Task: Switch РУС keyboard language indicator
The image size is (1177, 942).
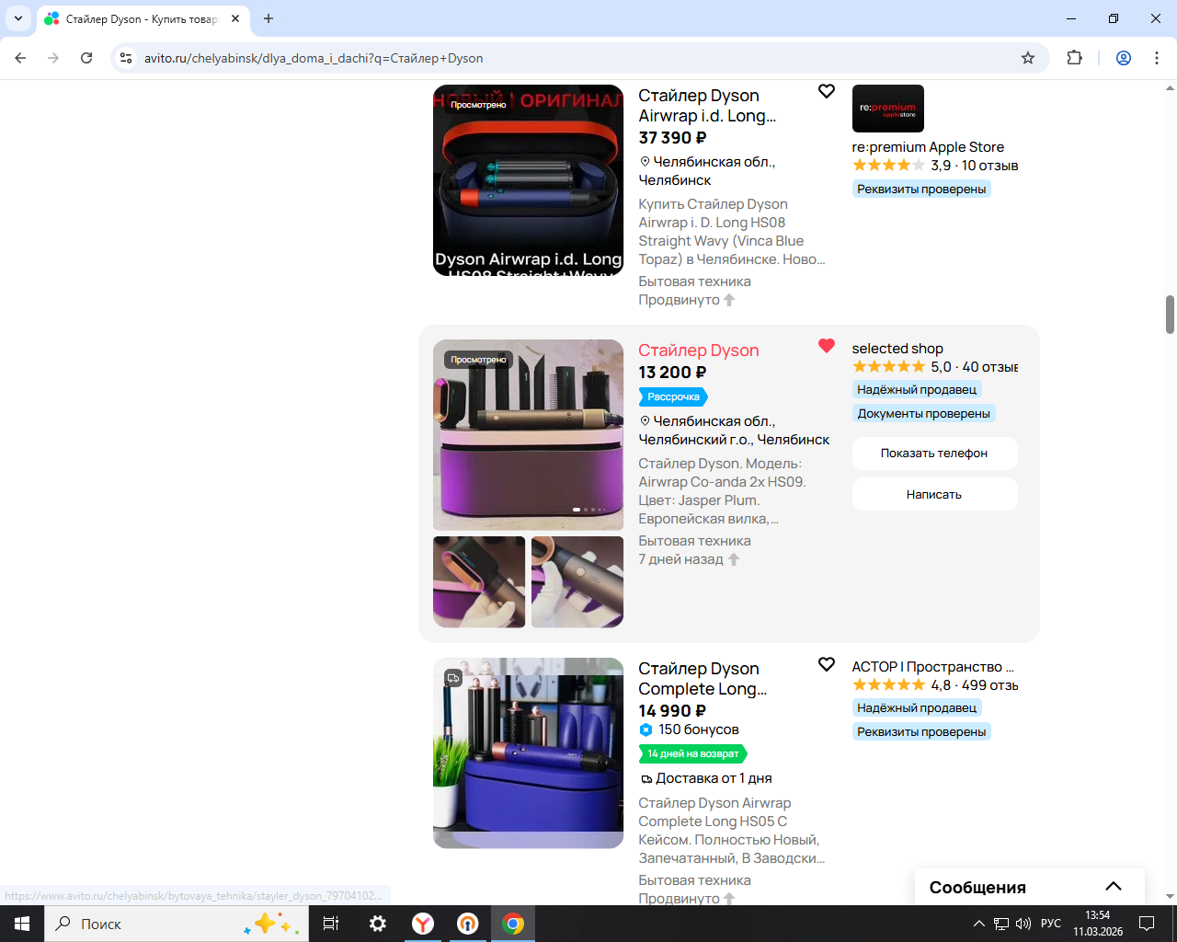Action: coord(1051,924)
